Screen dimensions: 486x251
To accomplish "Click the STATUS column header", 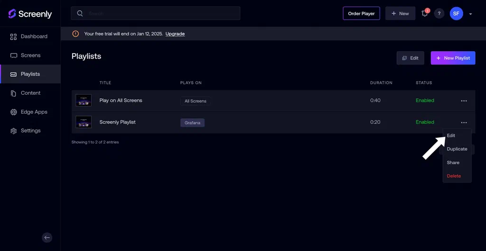I will (424, 83).
